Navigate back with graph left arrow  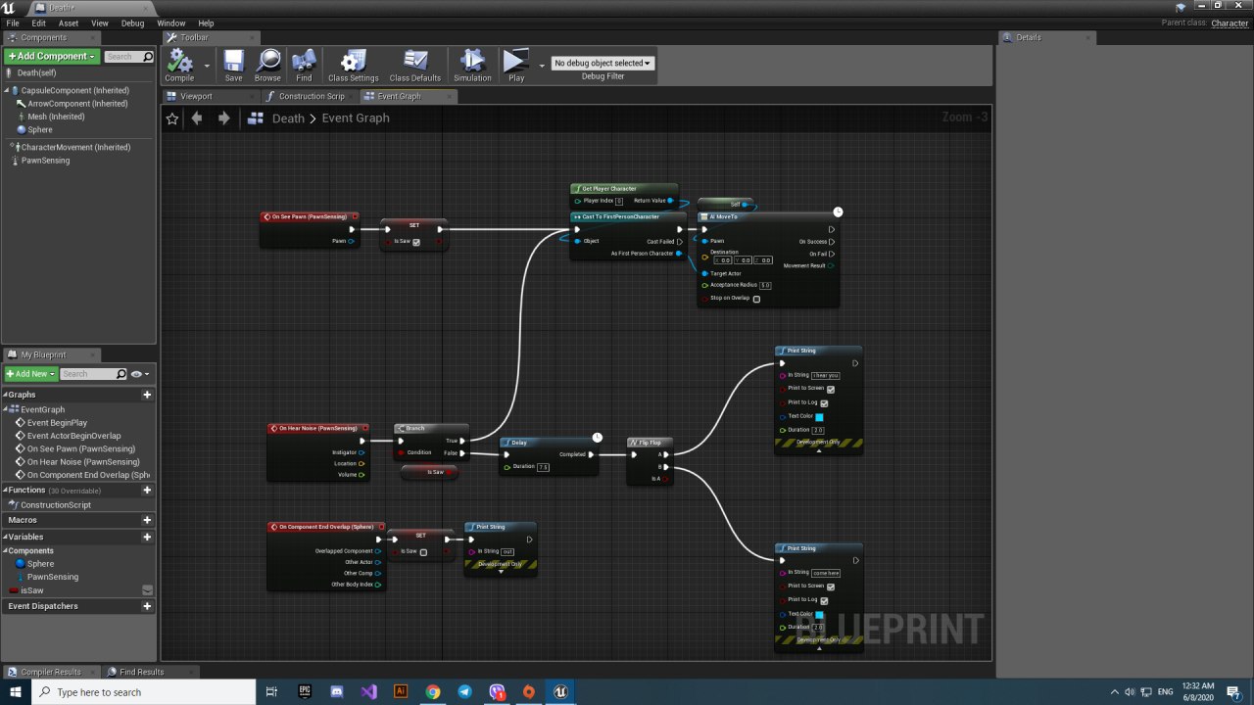tap(197, 118)
